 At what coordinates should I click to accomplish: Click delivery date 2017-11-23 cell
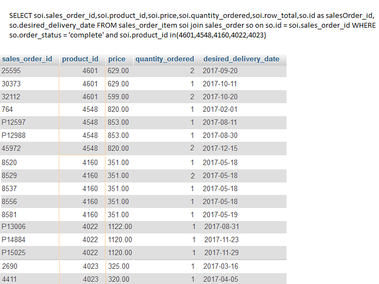(x=221, y=240)
